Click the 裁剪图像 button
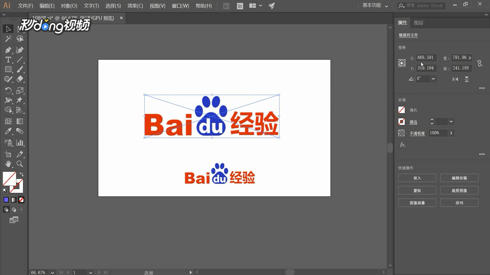The height and width of the screenshot is (275, 490). point(459,190)
